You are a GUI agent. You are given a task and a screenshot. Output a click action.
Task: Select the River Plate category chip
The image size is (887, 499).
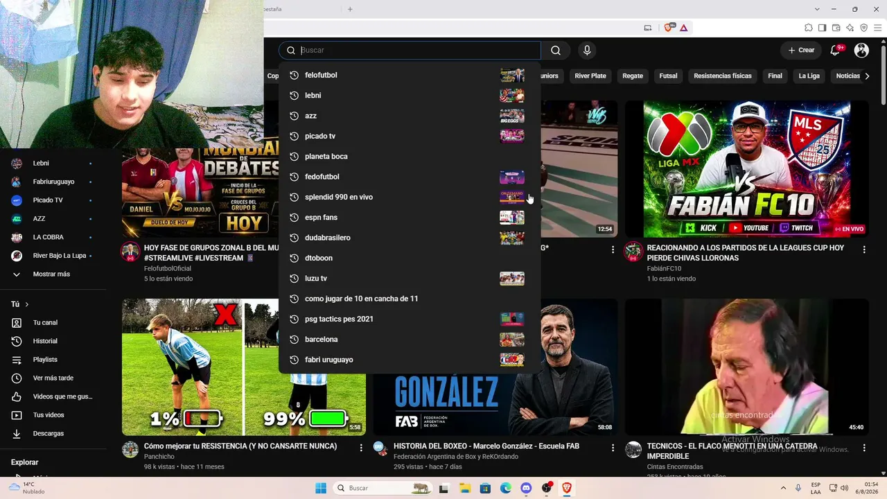coord(590,76)
